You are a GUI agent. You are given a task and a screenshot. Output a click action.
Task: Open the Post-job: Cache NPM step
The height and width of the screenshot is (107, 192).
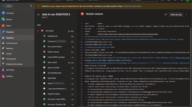tap(55, 99)
